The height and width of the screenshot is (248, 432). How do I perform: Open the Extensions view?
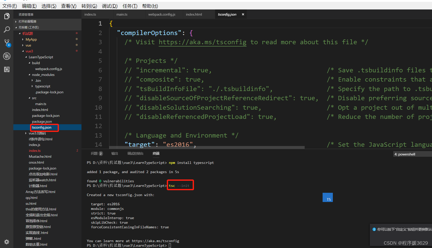[7, 69]
